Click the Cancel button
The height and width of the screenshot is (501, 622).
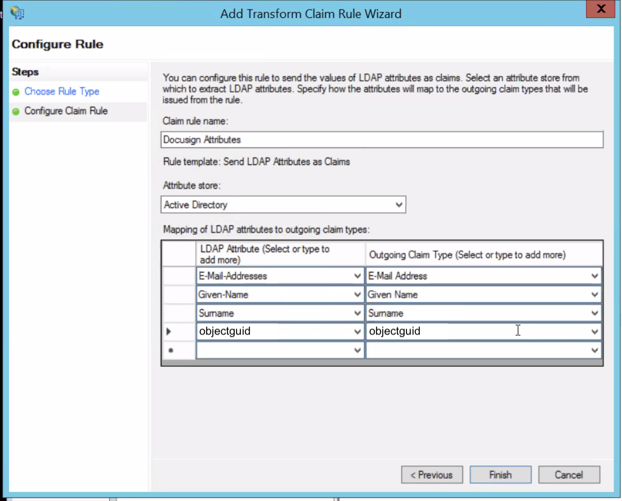pyautogui.click(x=569, y=474)
